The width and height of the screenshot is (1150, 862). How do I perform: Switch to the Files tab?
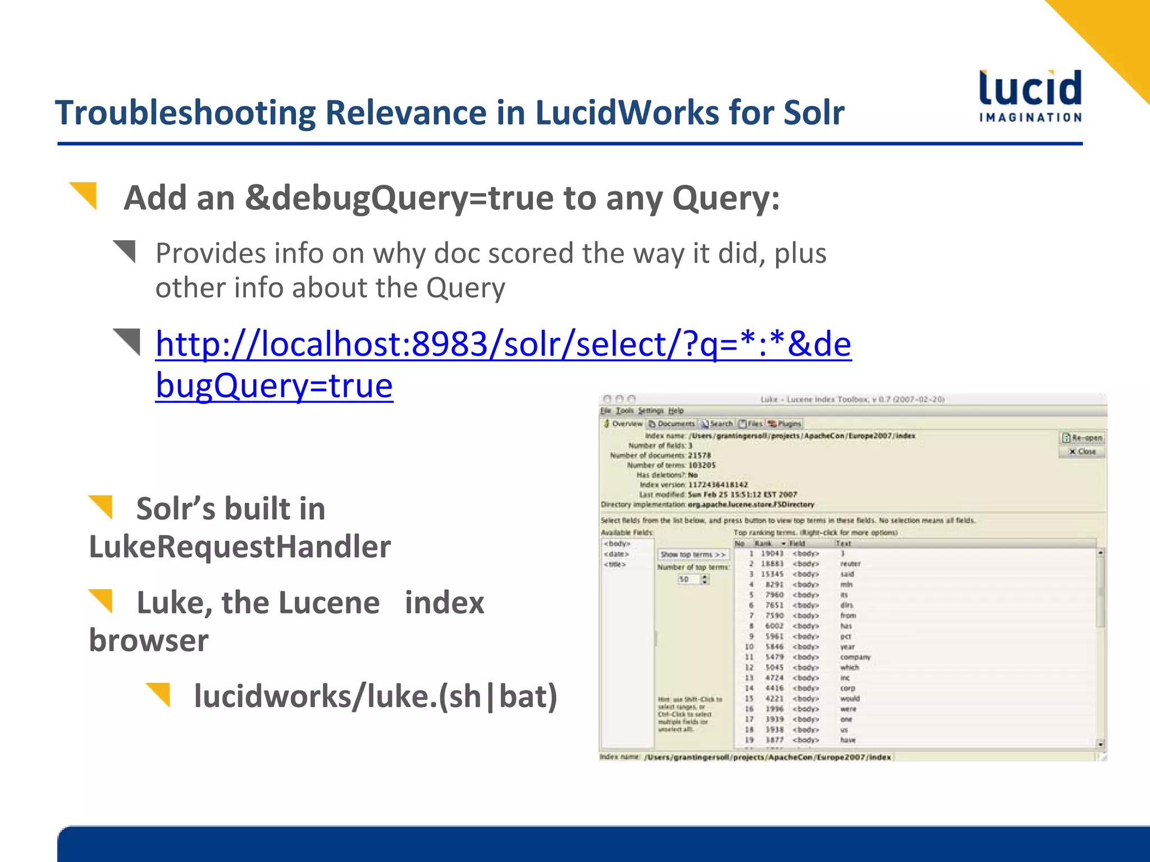point(751,424)
